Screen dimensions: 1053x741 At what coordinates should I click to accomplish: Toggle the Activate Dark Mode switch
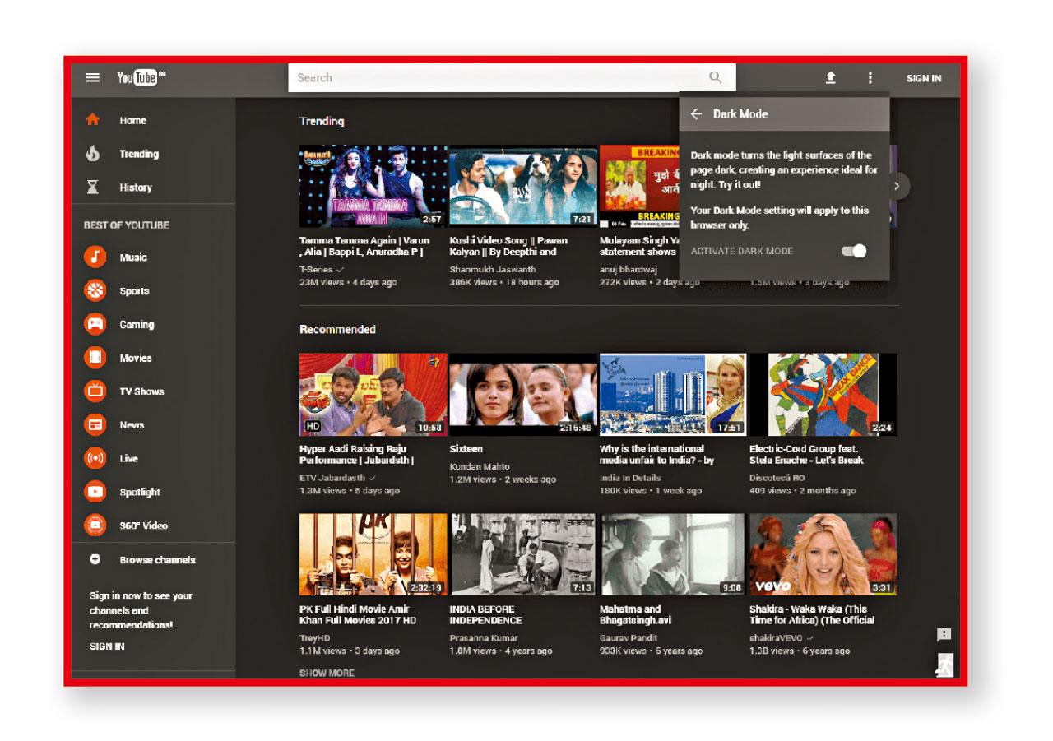pos(855,252)
